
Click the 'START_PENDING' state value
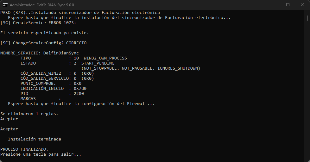(x=98, y=63)
